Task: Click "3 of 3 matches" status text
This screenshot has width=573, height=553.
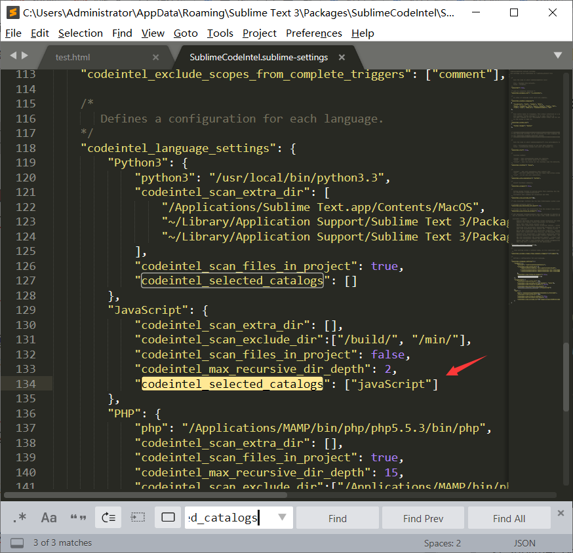Action: (62, 543)
